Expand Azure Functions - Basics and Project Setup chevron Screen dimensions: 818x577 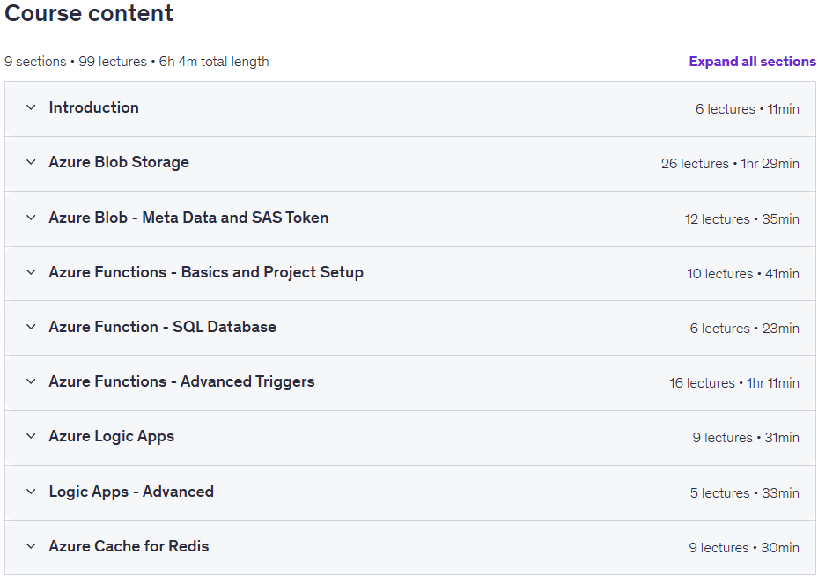point(32,272)
